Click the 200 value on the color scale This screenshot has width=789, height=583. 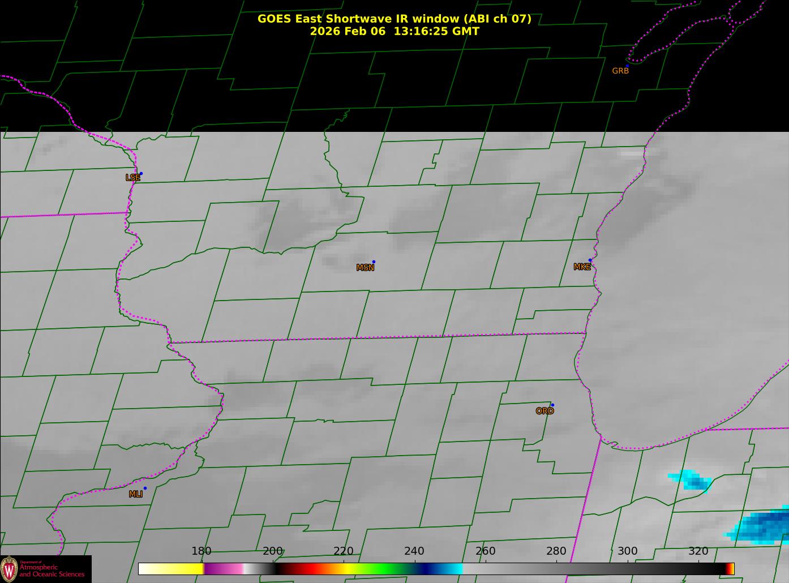tap(272, 551)
